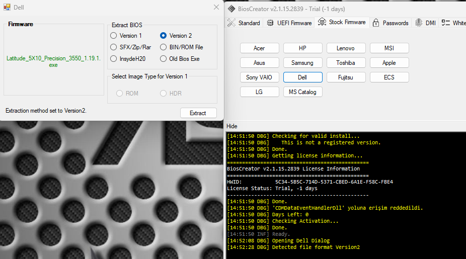Select Old Bios Exe radio option
The height and width of the screenshot is (259, 466).
pyautogui.click(x=163, y=59)
